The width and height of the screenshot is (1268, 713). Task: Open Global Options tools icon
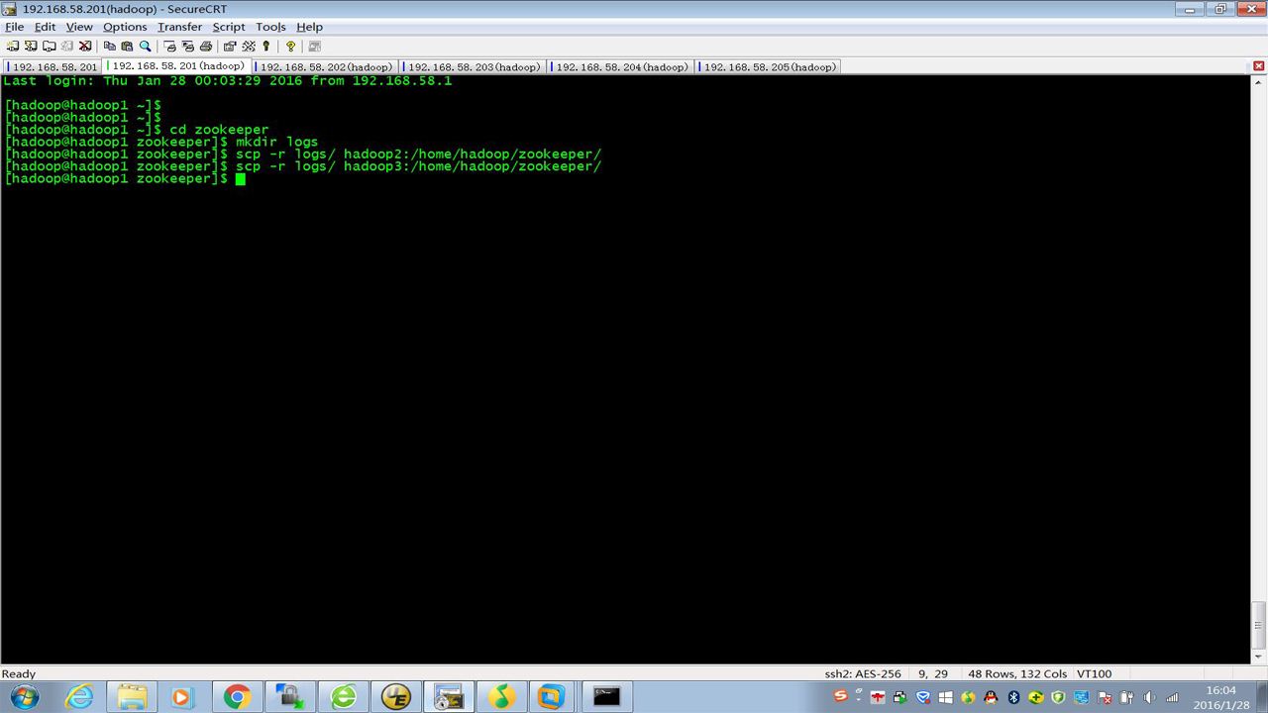249,46
